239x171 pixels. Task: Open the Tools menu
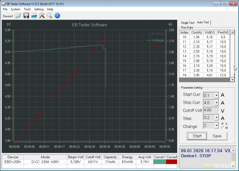[x=27, y=9]
